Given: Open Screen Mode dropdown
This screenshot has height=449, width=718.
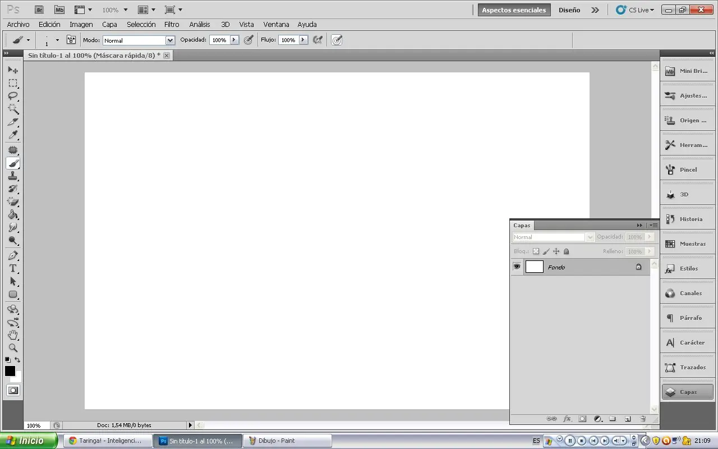Looking at the screenshot, I should pyautogui.click(x=173, y=10).
